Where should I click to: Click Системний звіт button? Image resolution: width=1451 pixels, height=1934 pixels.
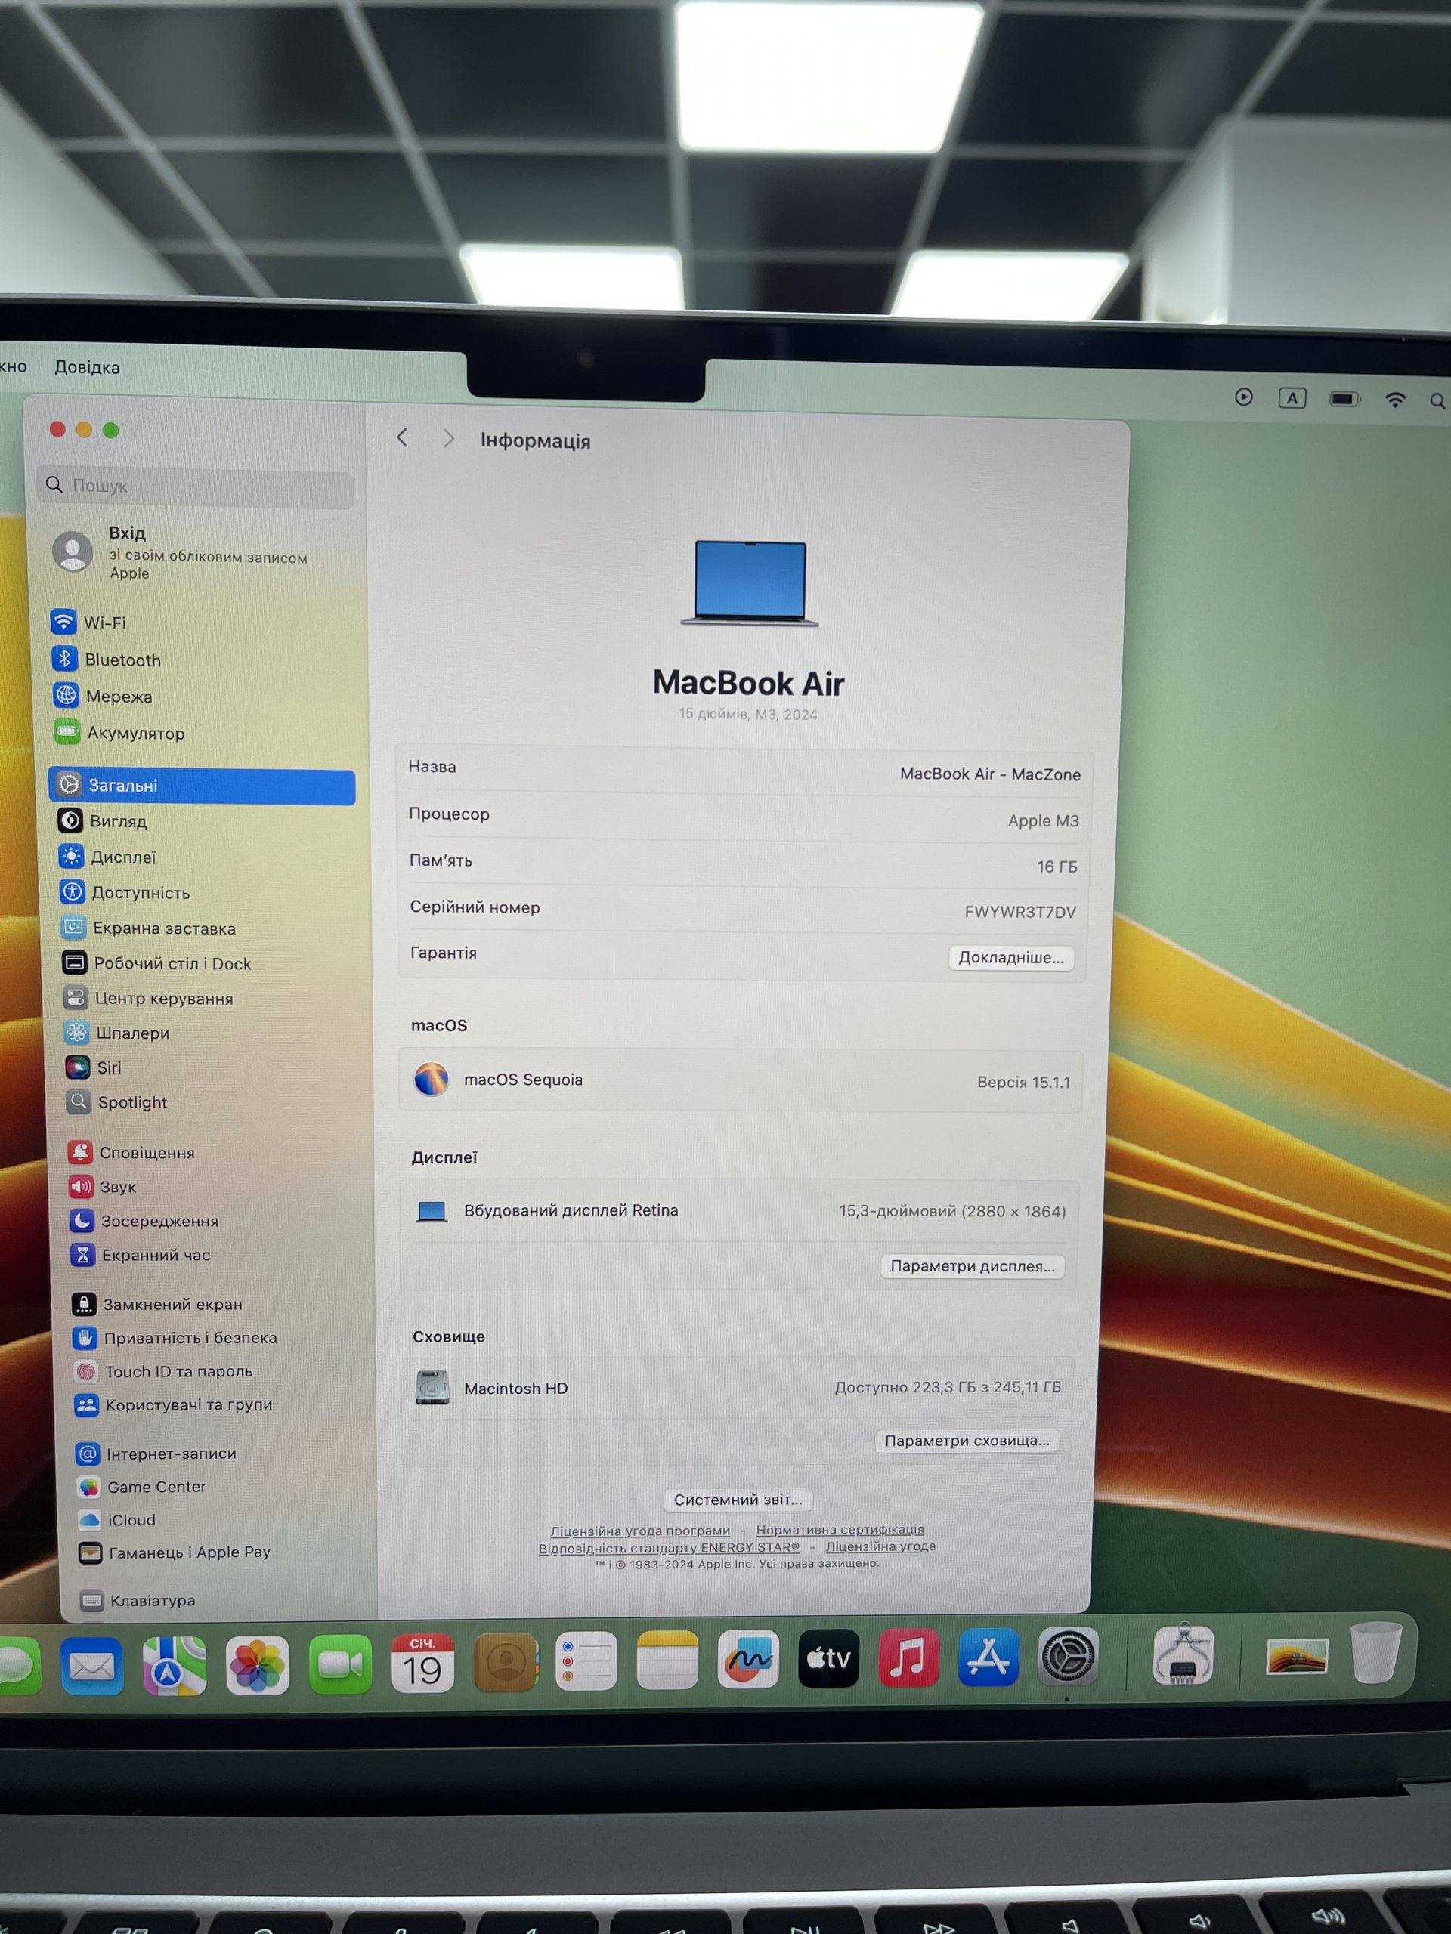[x=738, y=1500]
